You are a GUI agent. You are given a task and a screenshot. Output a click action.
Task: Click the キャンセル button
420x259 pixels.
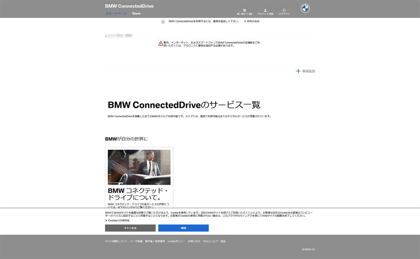(130, 228)
